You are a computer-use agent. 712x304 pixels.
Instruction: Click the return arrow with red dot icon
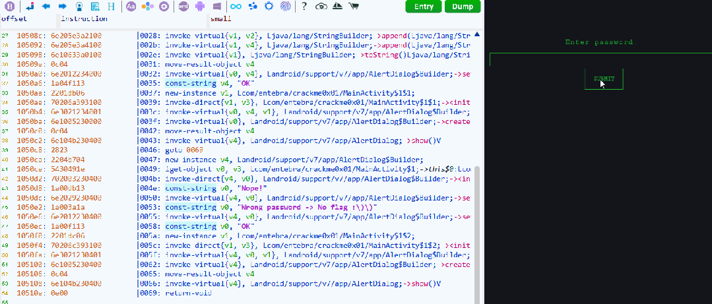(30, 7)
